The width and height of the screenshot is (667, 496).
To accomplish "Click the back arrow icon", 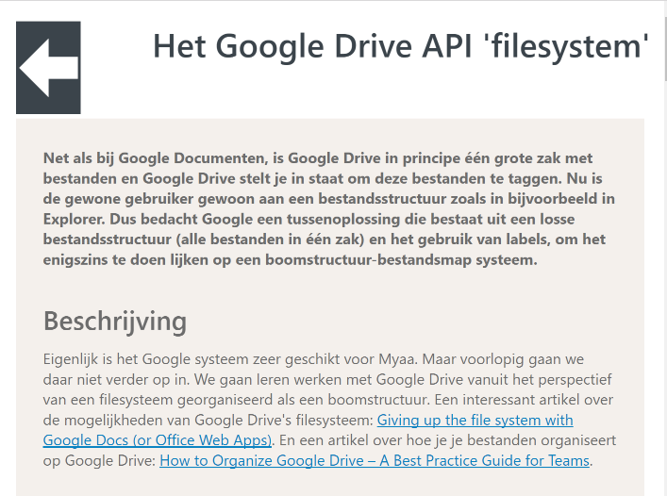I will (x=48, y=68).
